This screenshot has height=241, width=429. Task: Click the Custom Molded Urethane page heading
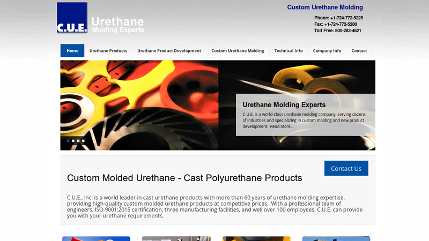(x=184, y=178)
